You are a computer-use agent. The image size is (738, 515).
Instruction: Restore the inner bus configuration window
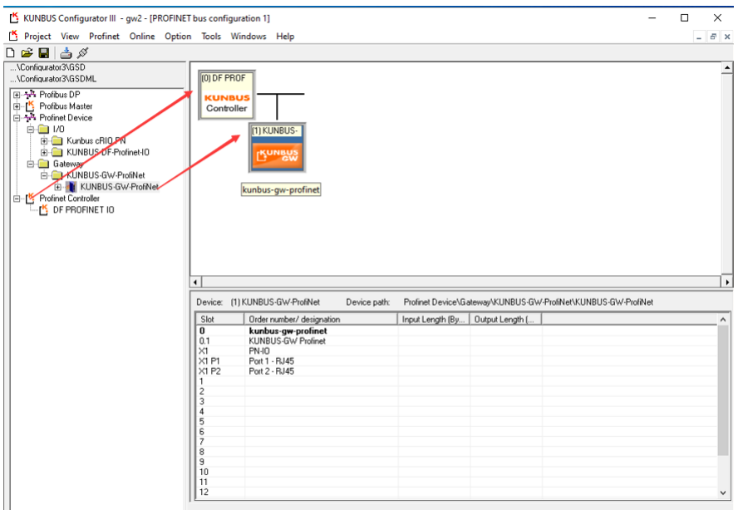713,37
